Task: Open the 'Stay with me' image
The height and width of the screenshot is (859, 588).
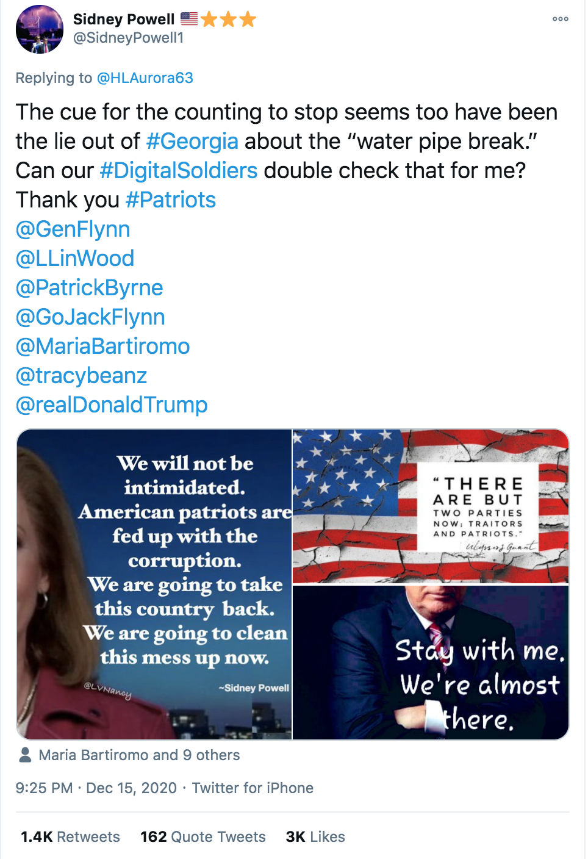Action: 431,663
